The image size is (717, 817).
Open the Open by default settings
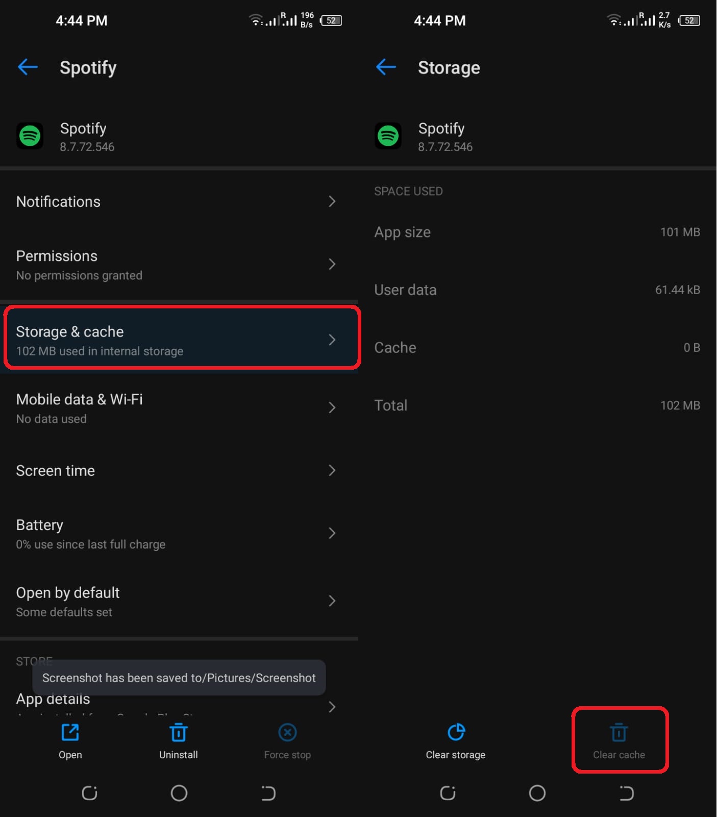point(179,601)
